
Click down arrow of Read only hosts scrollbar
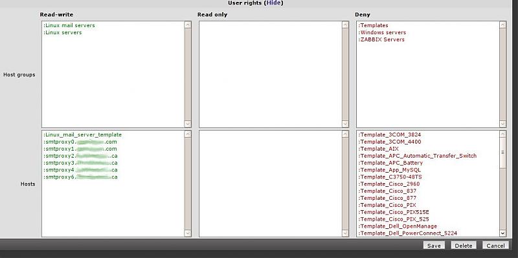point(345,233)
